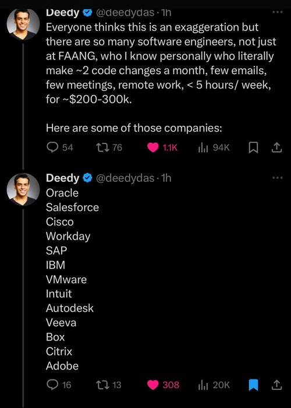This screenshot has height=408, width=291.
Task: Bookmark the first tweet about software engineers
Action: (253, 148)
